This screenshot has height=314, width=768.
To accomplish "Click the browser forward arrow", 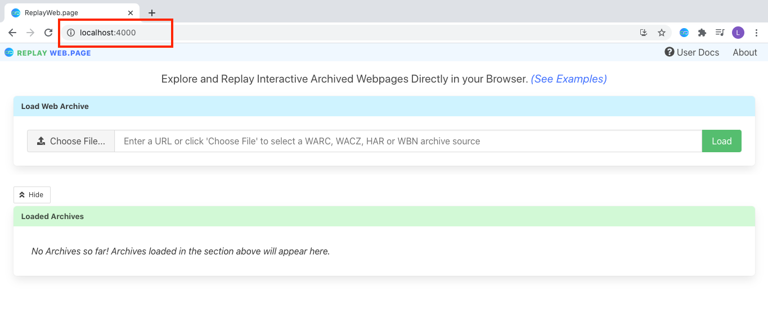I will 30,33.
